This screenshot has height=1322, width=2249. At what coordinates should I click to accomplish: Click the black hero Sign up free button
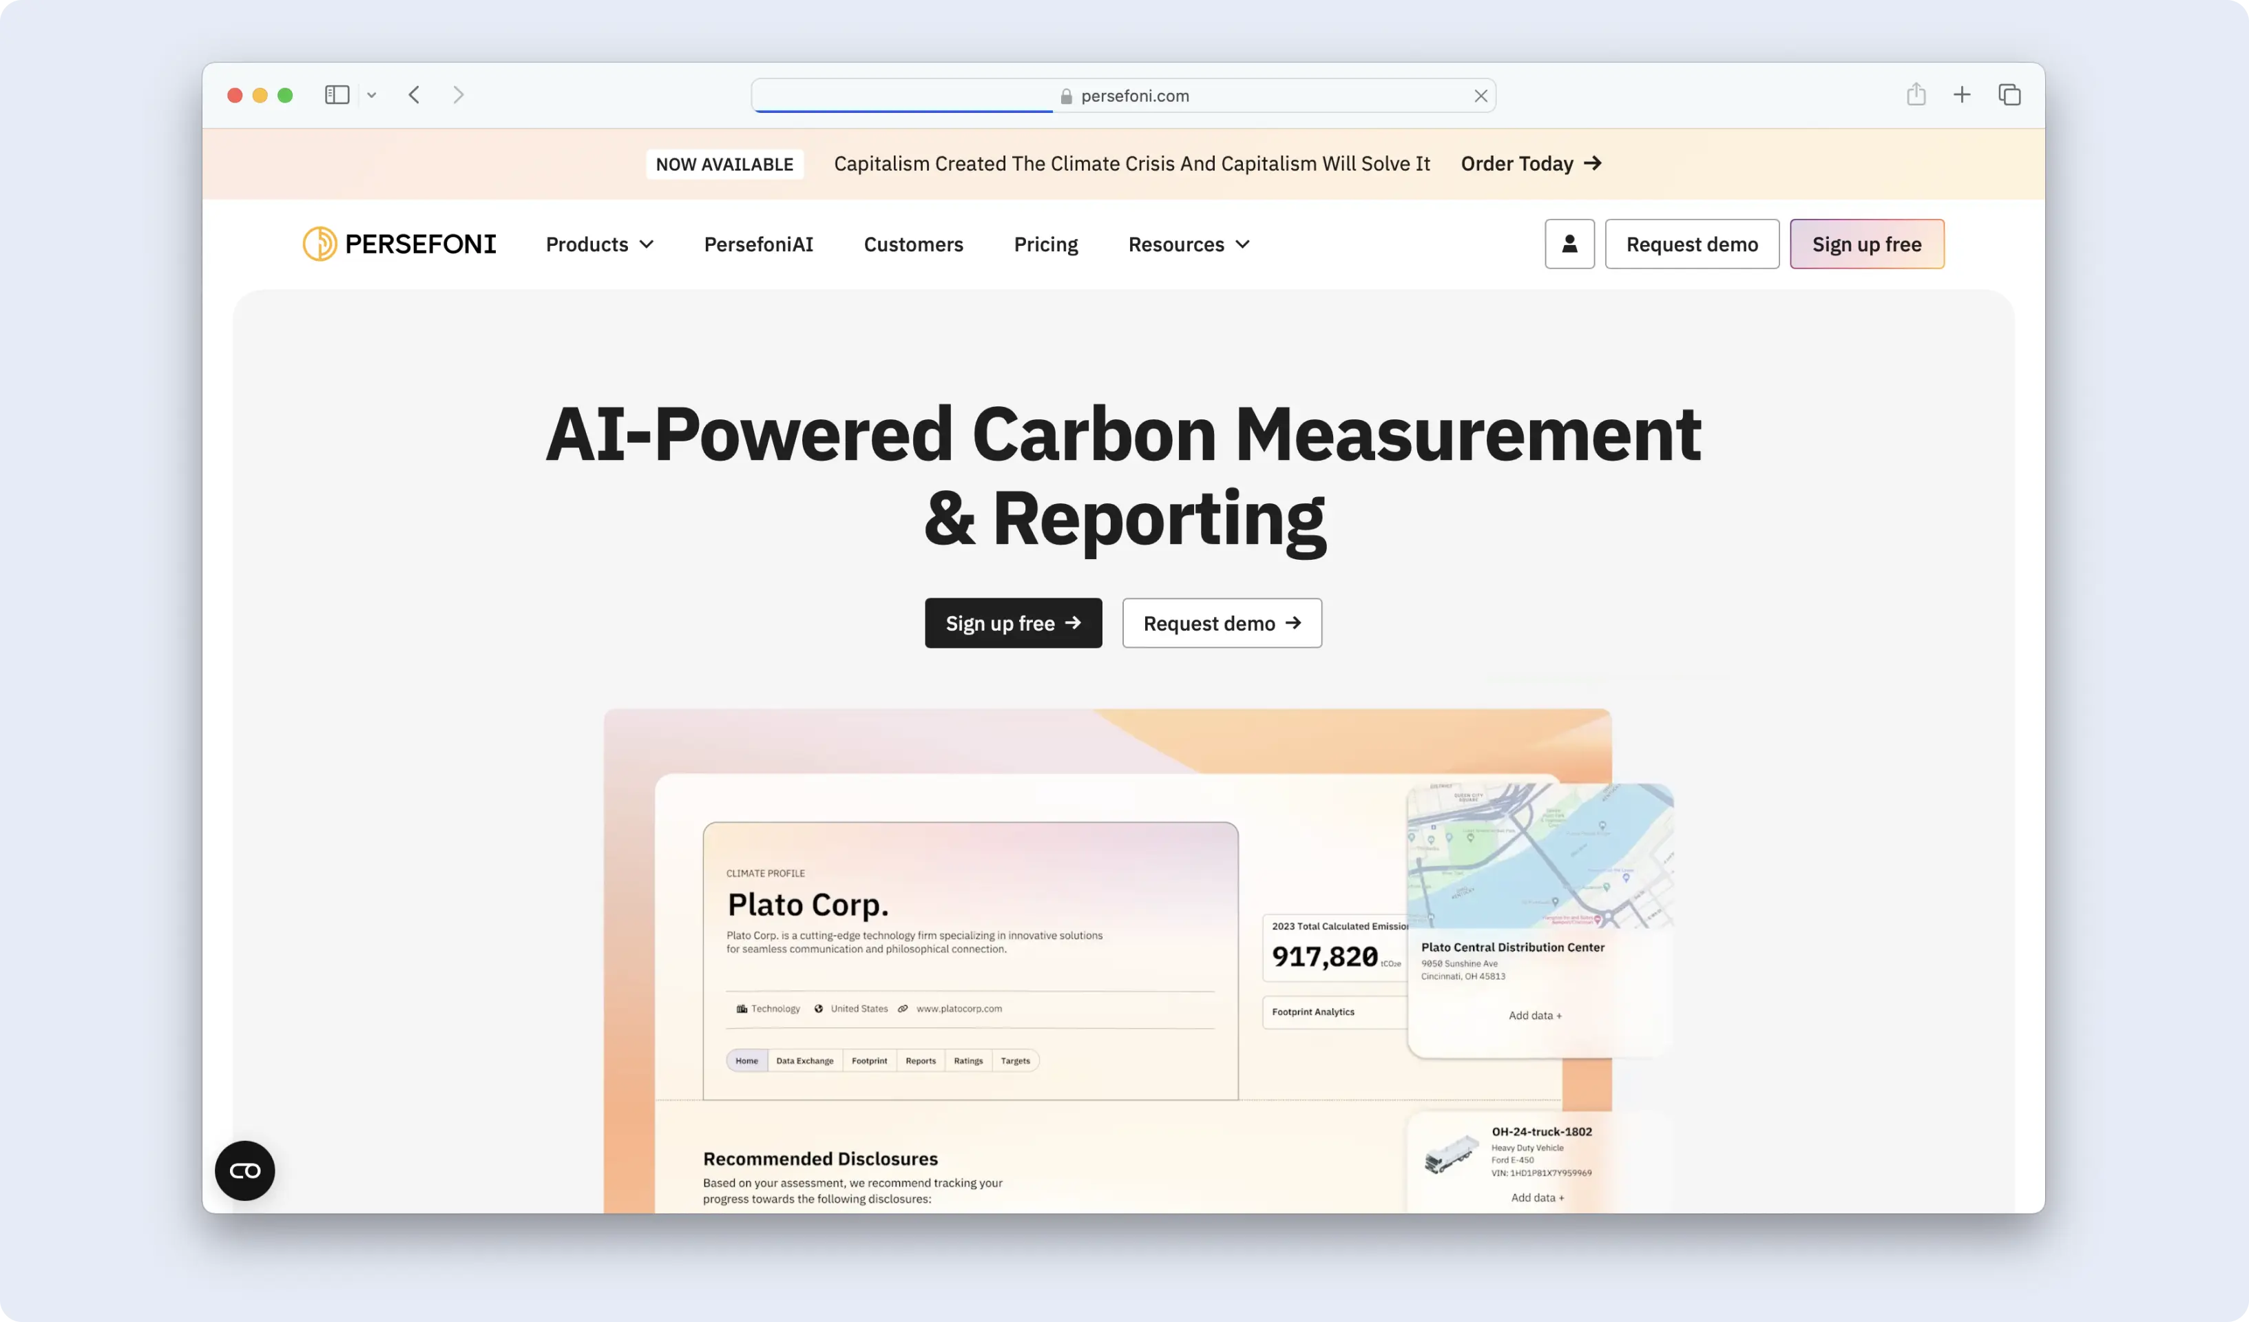1012,623
